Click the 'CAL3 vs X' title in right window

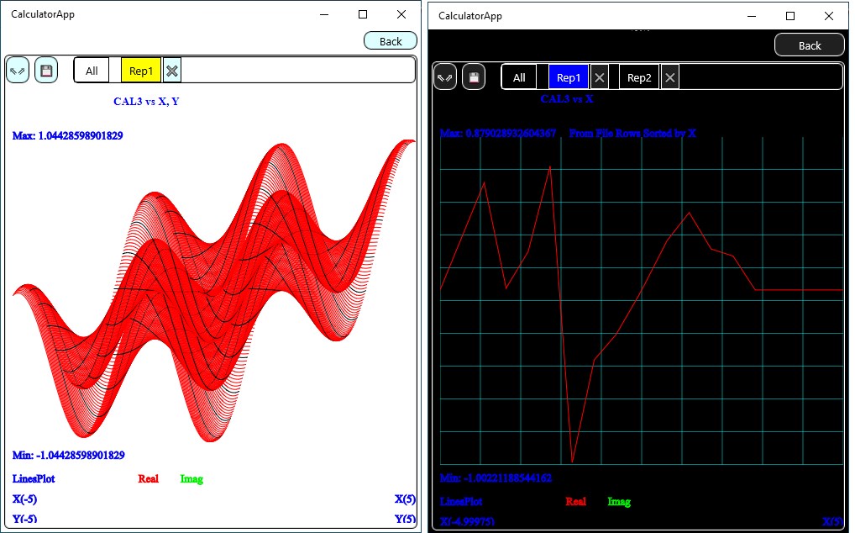(567, 98)
